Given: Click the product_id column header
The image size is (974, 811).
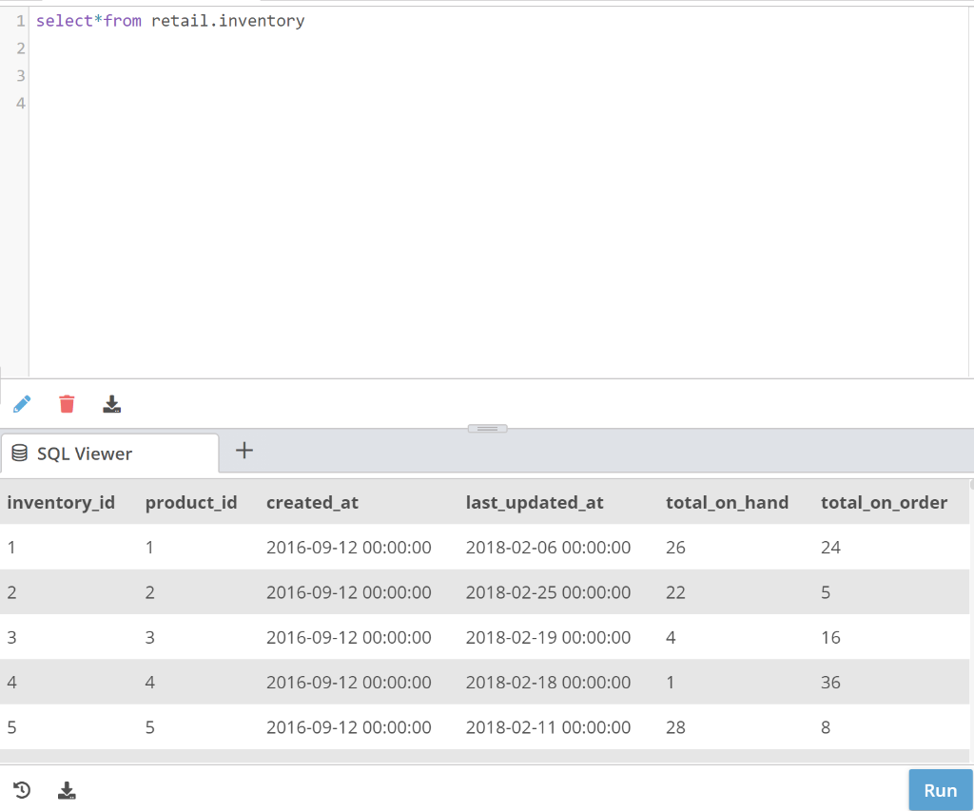Looking at the screenshot, I should 190,502.
